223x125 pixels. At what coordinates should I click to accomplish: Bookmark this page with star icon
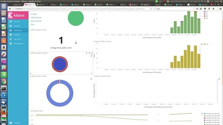click(197, 9)
